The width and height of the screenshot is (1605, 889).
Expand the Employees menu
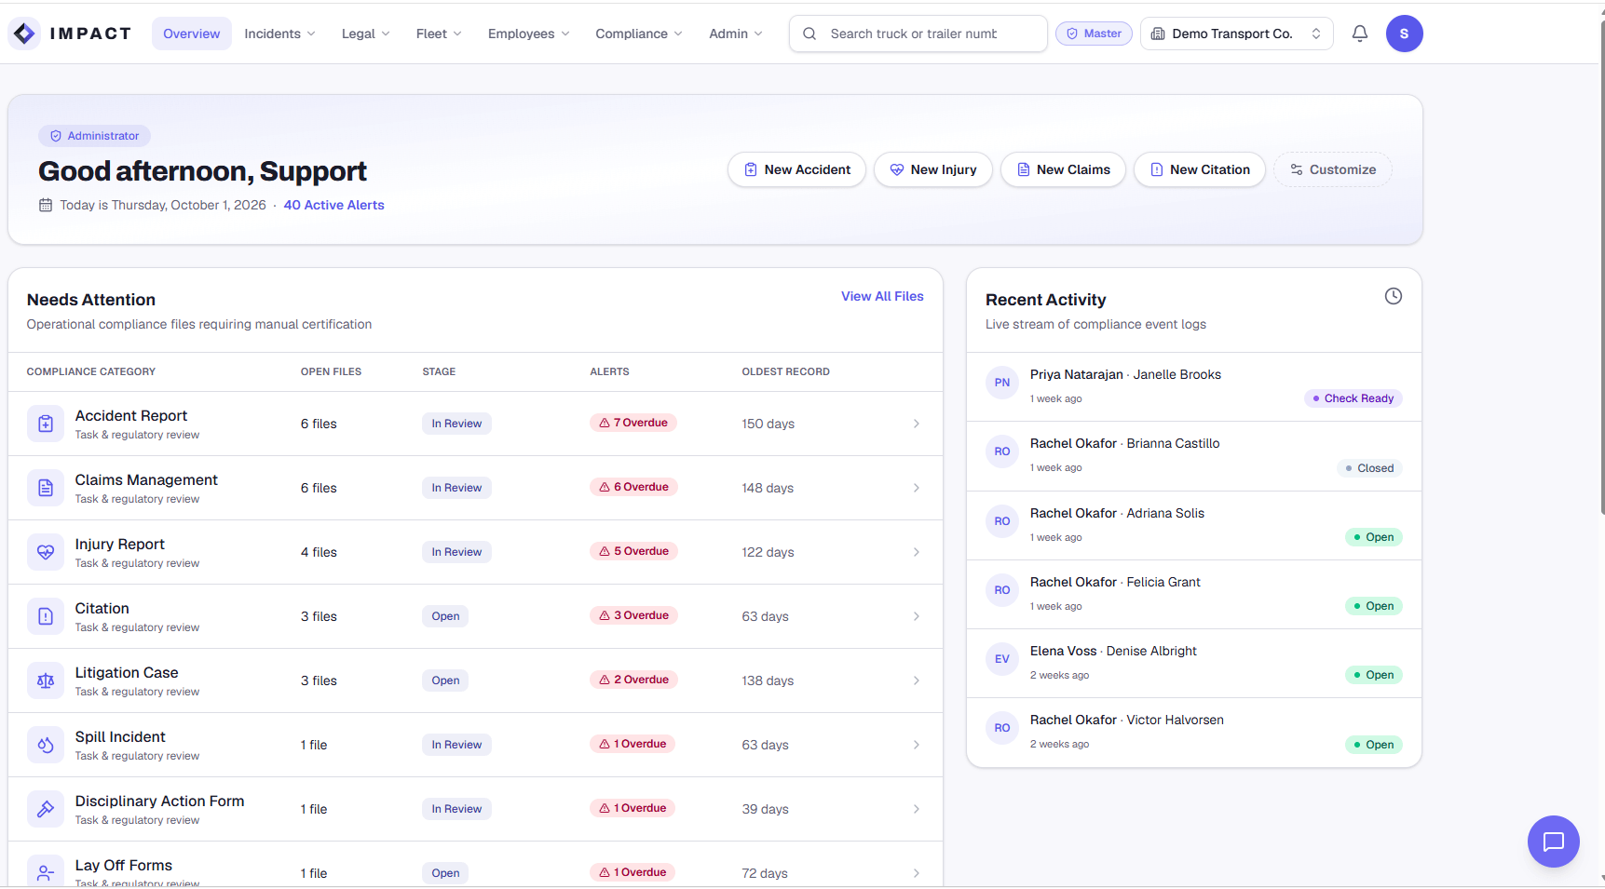[x=528, y=34]
